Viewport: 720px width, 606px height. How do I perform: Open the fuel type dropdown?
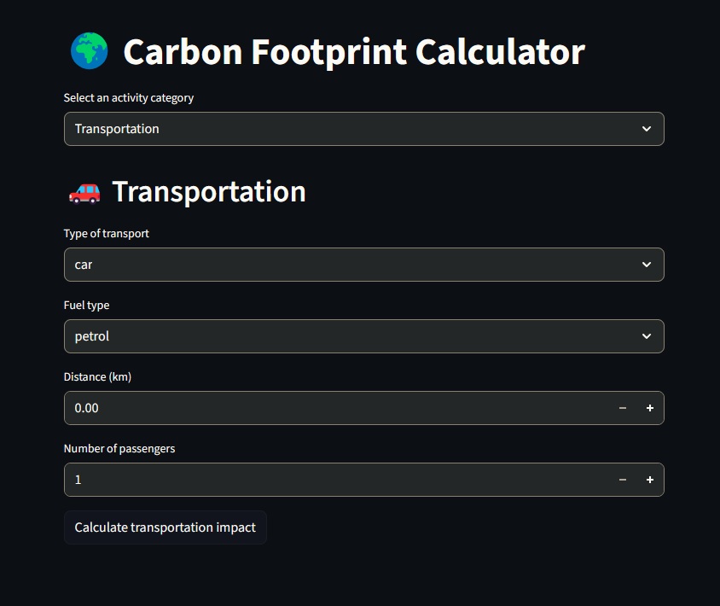point(364,336)
